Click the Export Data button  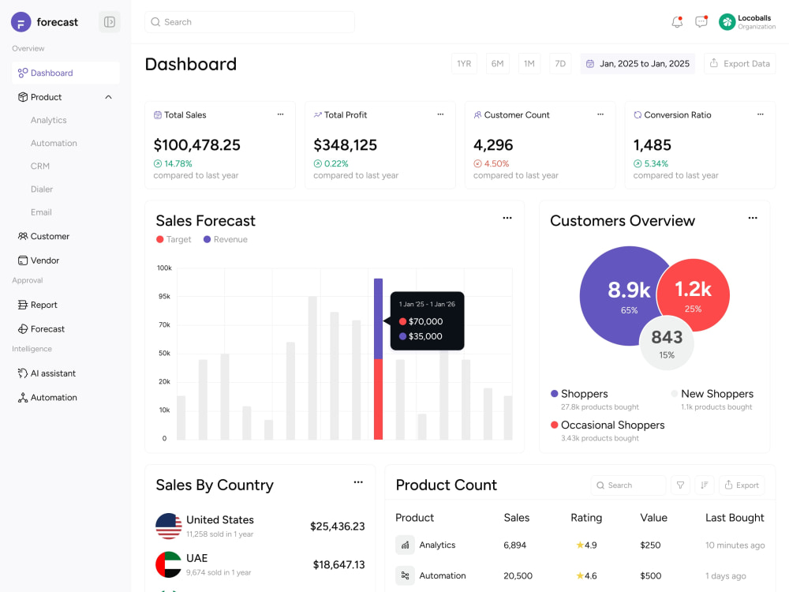pos(740,64)
